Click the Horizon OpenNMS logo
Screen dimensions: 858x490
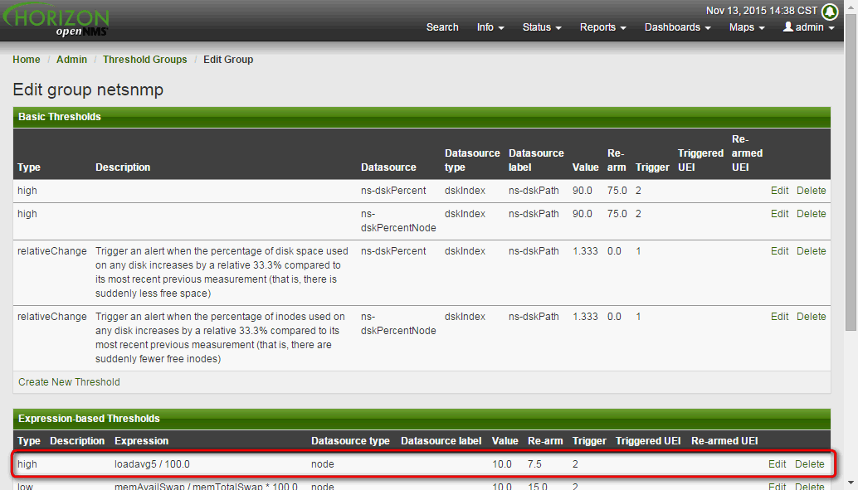pos(56,21)
